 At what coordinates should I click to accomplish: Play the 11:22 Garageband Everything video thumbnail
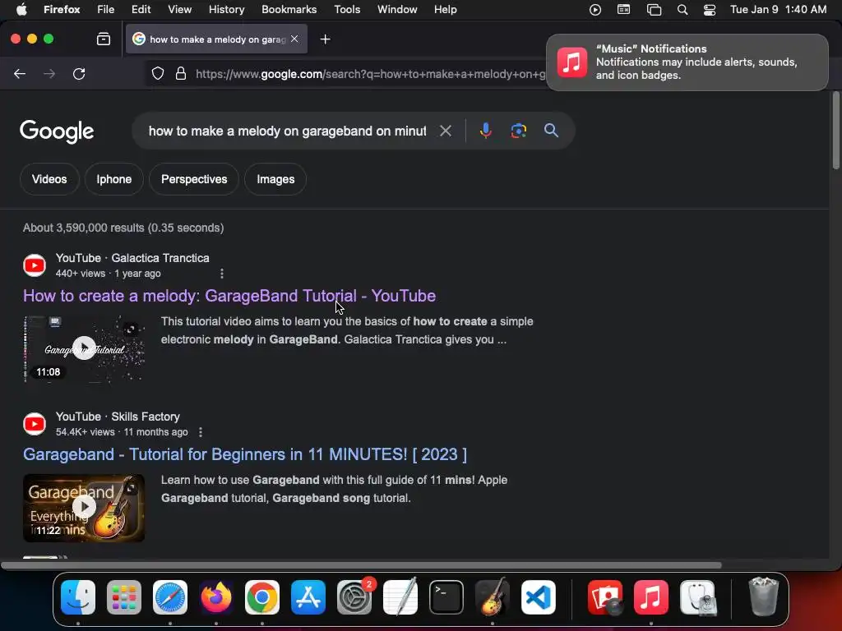(84, 508)
